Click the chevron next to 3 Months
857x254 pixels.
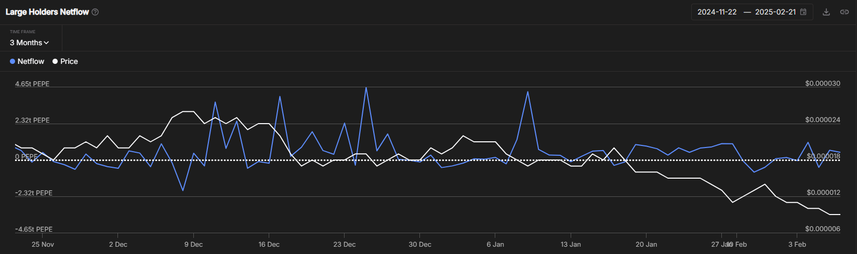[x=47, y=43]
